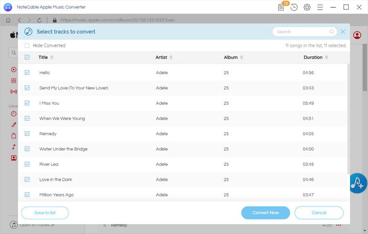The width and height of the screenshot is (368, 234).
Task: Uncheck the I Miss You checkbox
Action: 27,103
